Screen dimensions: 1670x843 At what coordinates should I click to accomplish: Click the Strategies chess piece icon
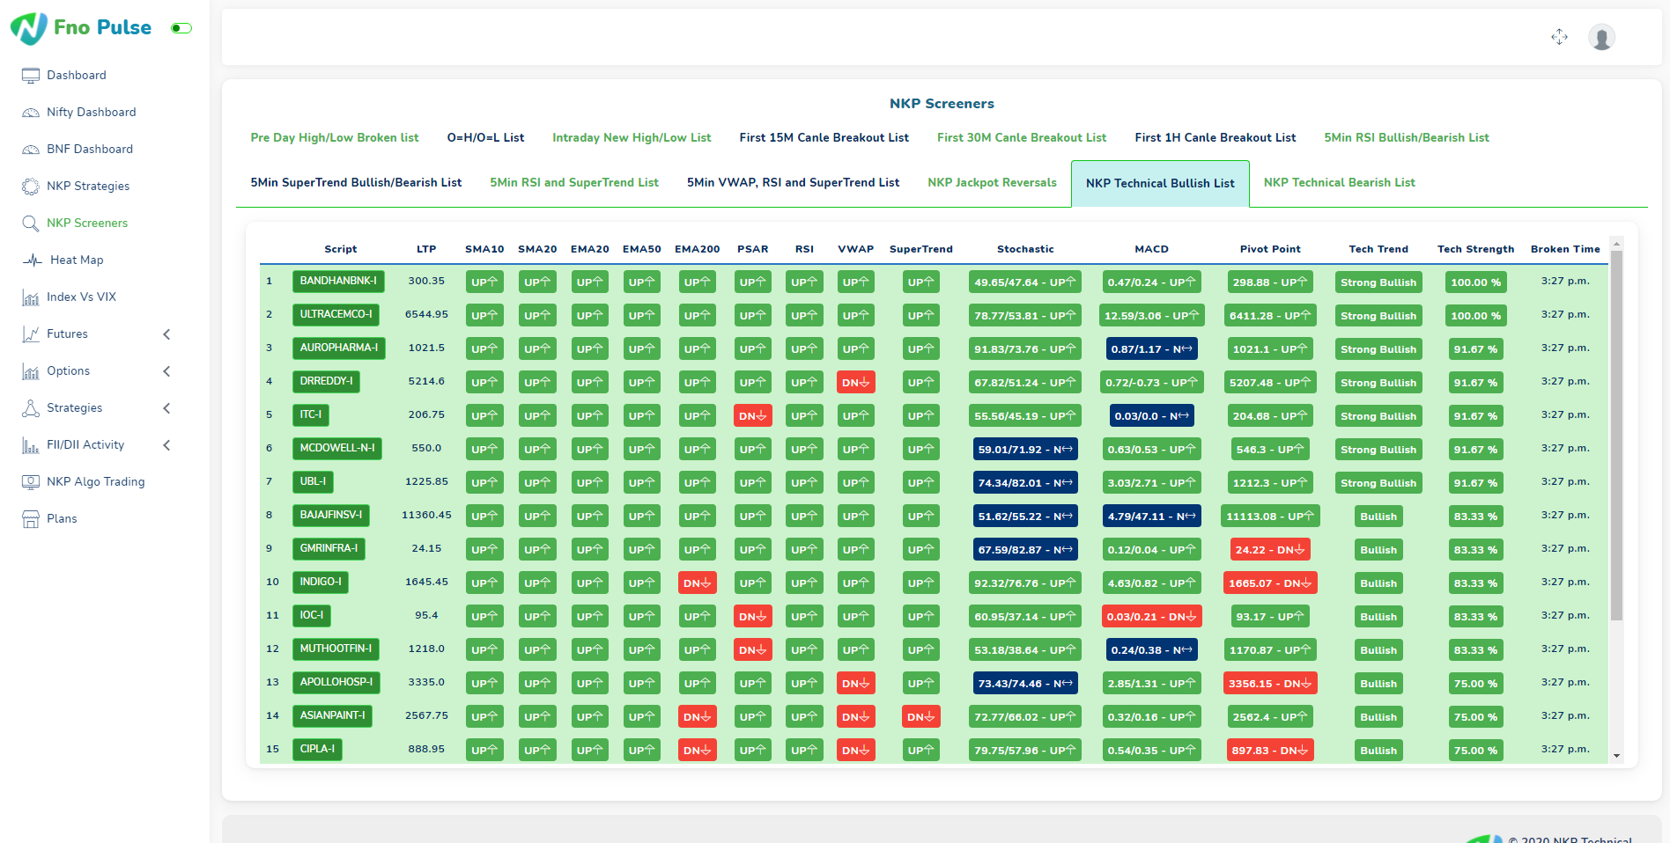pyautogui.click(x=31, y=408)
